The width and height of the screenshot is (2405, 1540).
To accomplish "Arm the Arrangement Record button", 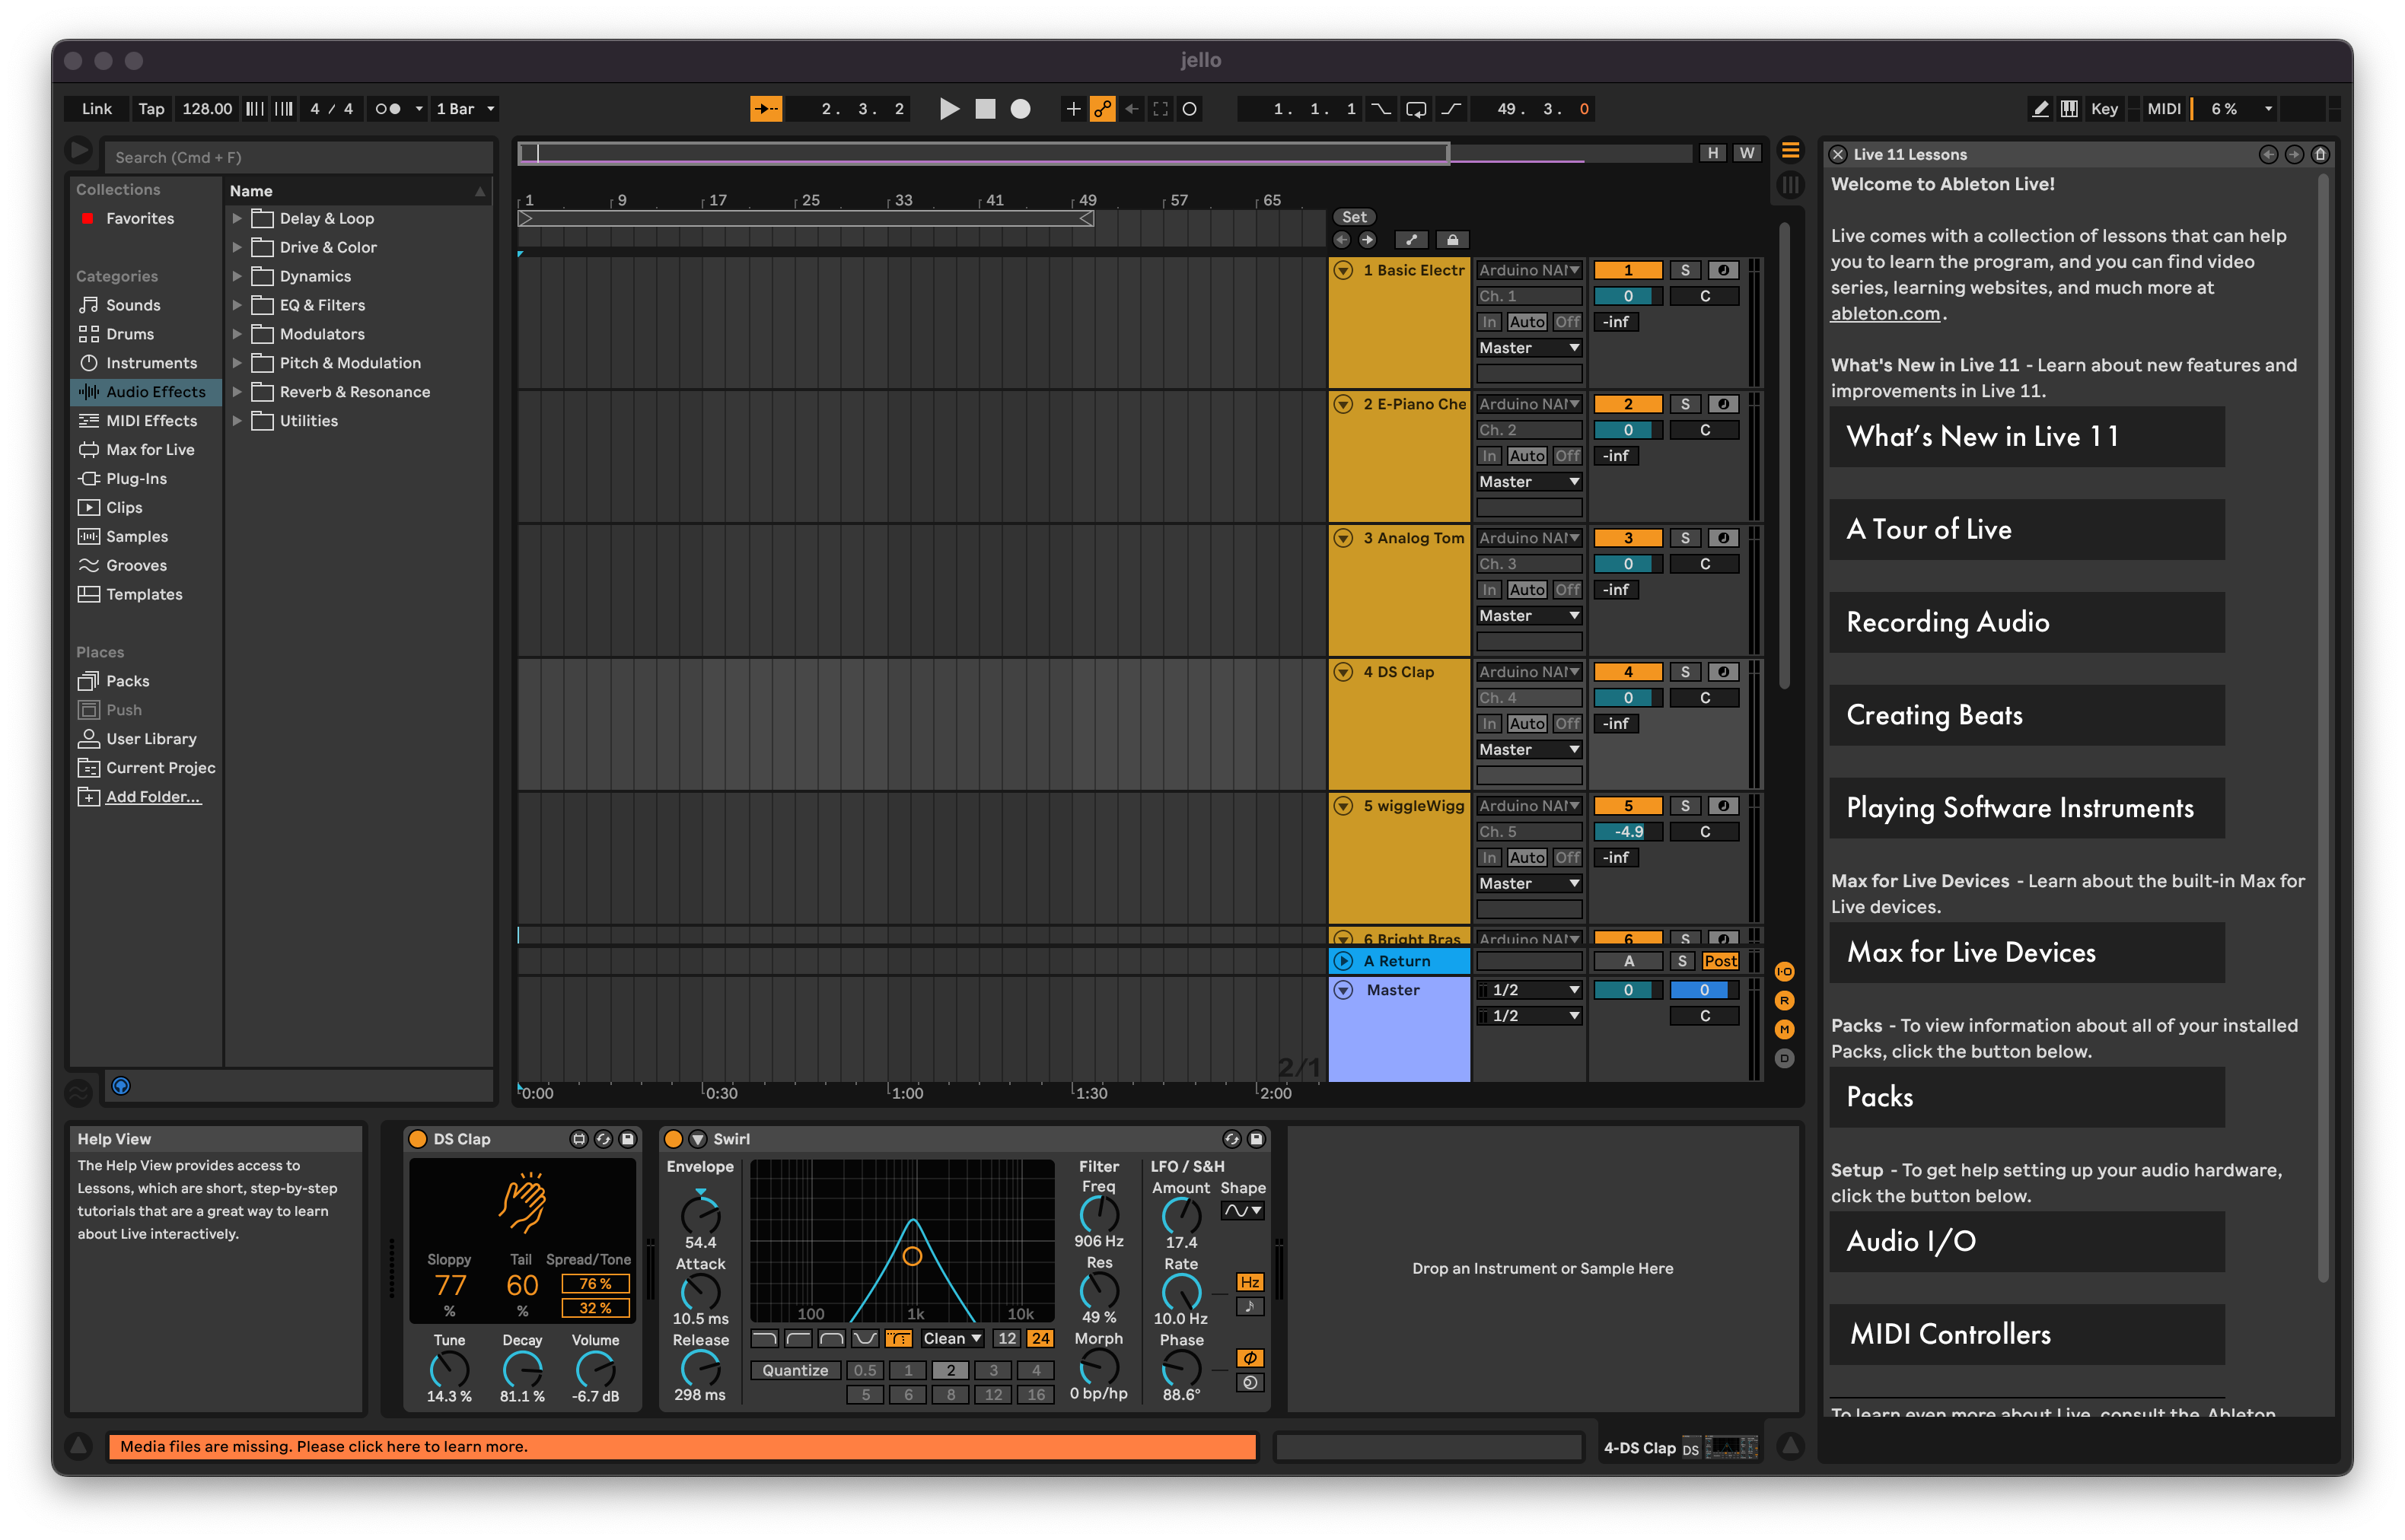I will 1020,109.
